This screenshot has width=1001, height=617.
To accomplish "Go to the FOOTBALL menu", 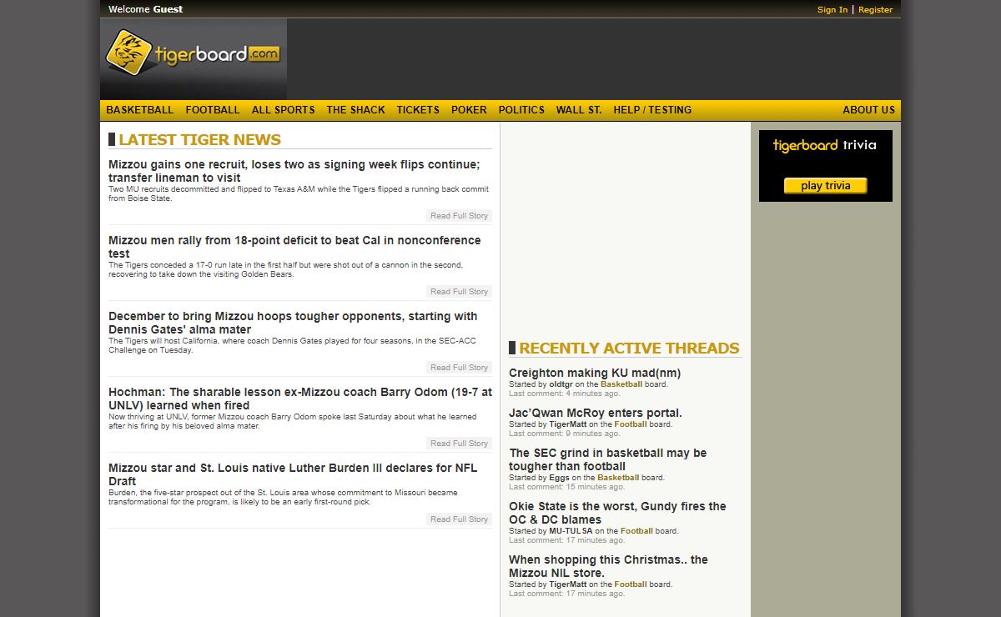I will coord(213,110).
